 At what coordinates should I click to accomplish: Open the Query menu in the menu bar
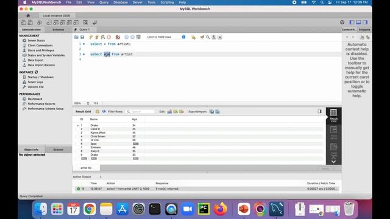(104, 2)
